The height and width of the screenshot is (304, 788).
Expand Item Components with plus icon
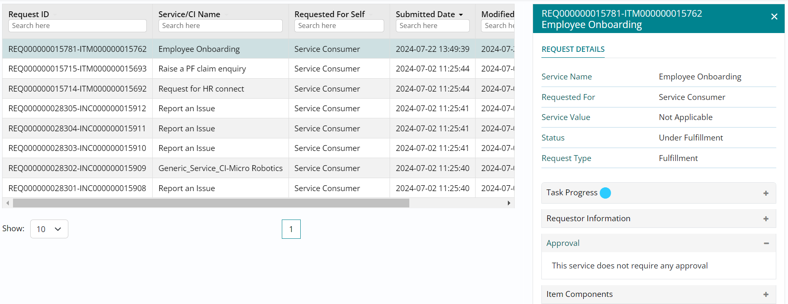(x=766, y=294)
